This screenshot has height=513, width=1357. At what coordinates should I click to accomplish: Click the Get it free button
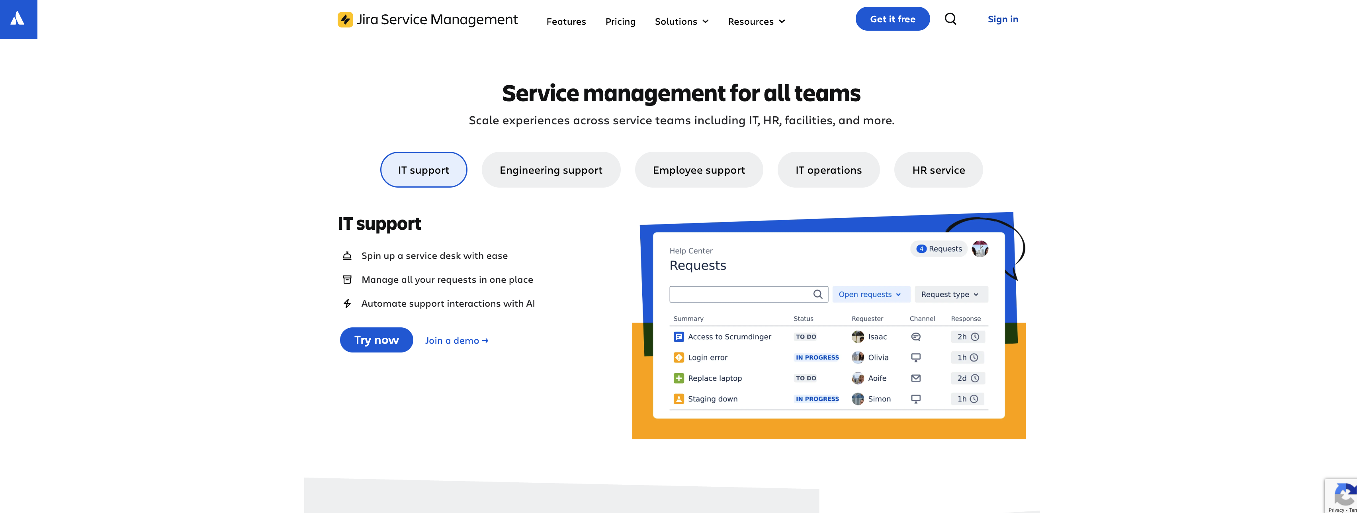892,19
